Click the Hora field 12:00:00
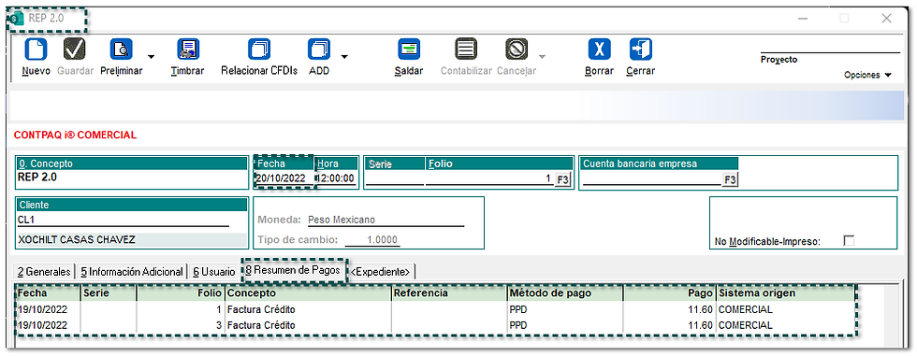This screenshot has height=356, width=917. coord(336,178)
